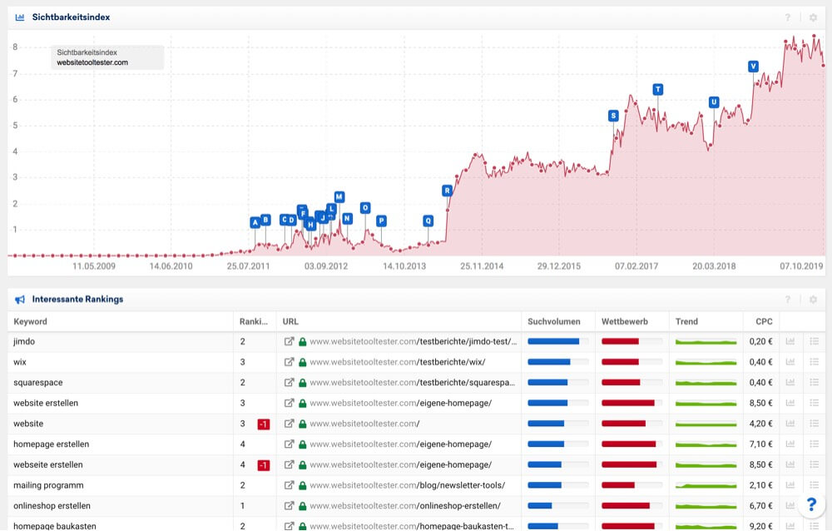Image resolution: width=832 pixels, height=531 pixels.
Task: Click the Trend sparkline for mailing programm
Action: click(x=706, y=485)
